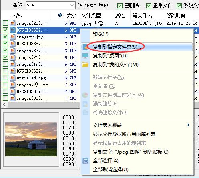Viewport: 199px width, 178px height.
Task: Check the images(9).jpg checkbox
Action: [5, 85]
